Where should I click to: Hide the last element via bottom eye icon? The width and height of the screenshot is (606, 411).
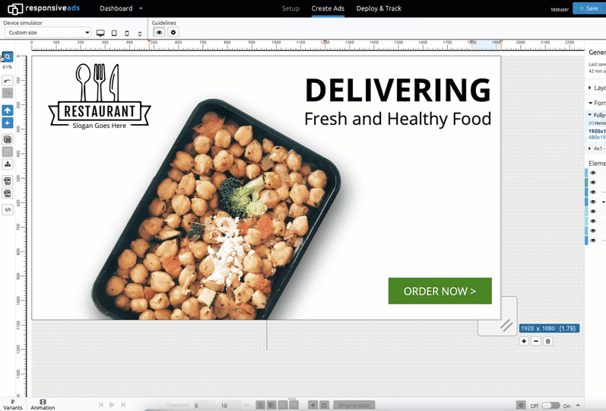tap(593, 241)
